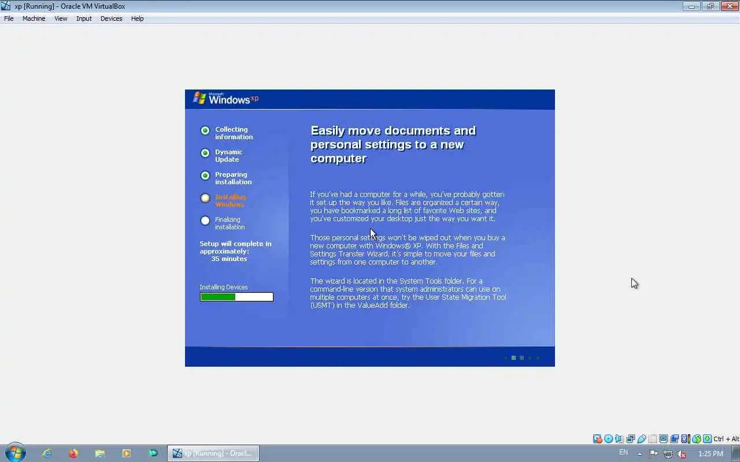Click the '35 minutes' remaining time text

click(229, 259)
